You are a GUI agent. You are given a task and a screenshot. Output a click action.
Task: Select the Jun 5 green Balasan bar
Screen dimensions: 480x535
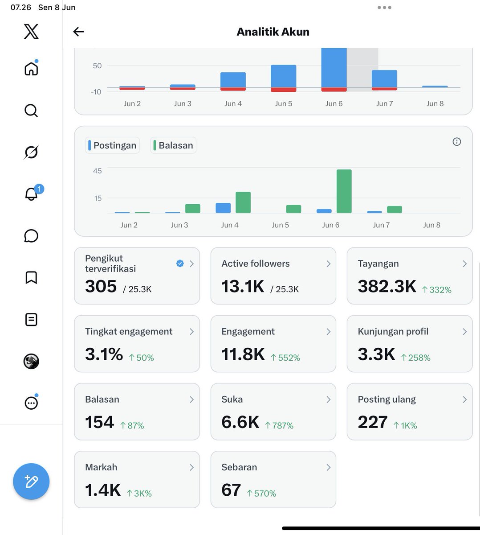pyautogui.click(x=293, y=209)
